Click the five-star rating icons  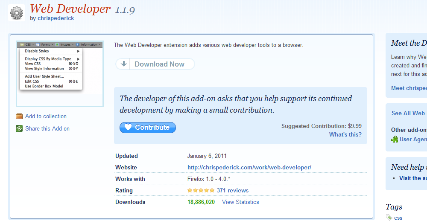pos(201,191)
